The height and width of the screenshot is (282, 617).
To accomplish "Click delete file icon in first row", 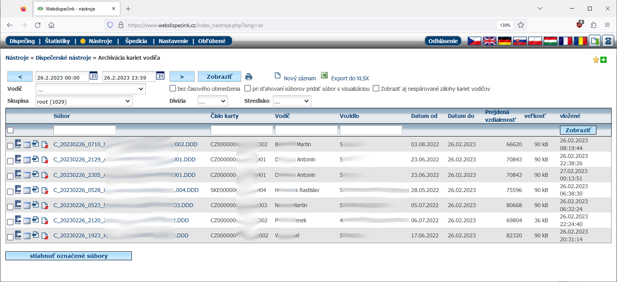I will tap(45, 145).
